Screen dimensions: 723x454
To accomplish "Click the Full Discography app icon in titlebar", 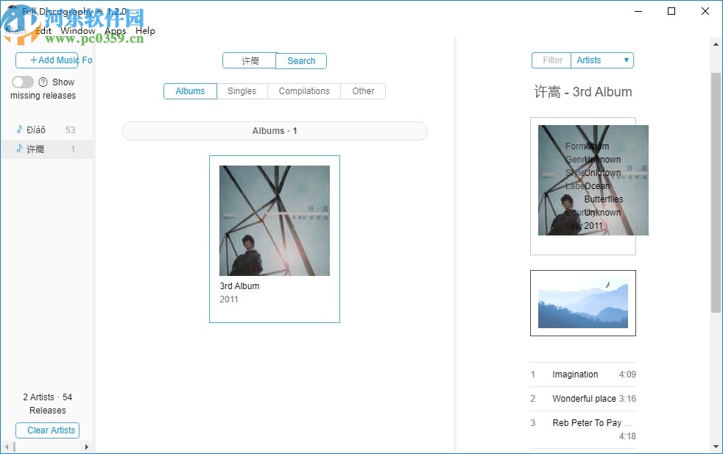I will coord(12,11).
